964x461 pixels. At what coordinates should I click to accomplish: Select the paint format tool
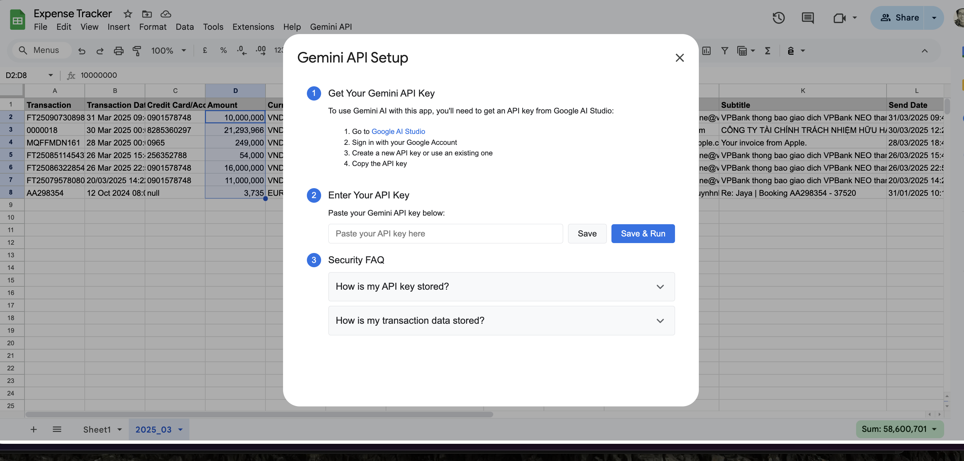coord(137,51)
